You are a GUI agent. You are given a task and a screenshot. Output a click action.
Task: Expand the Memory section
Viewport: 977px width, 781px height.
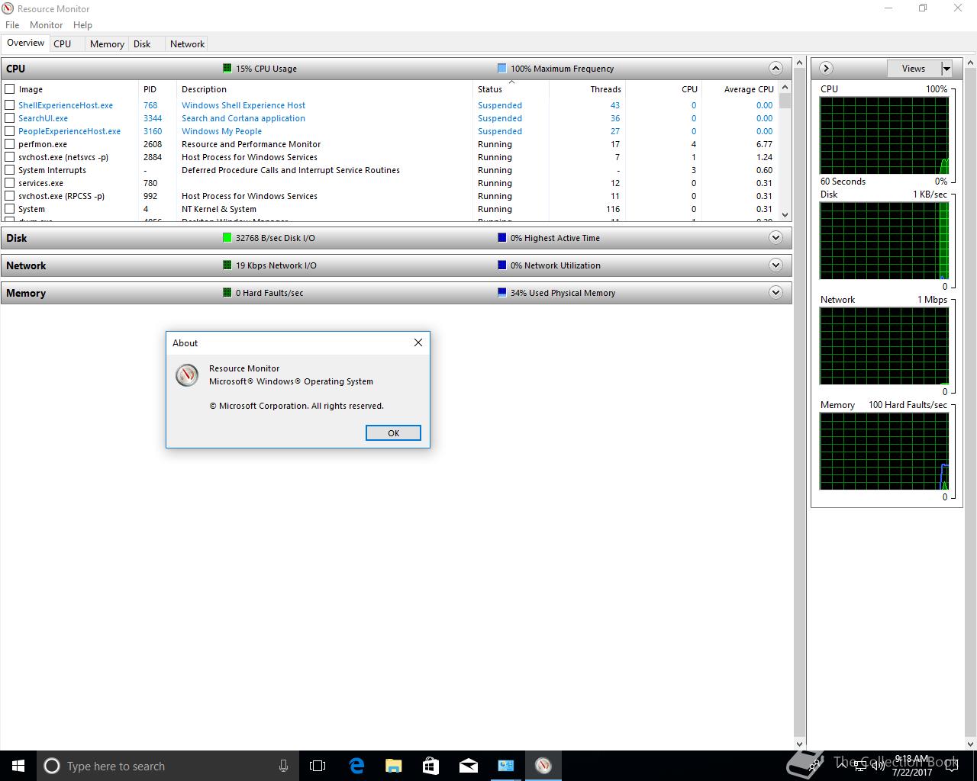(x=775, y=293)
